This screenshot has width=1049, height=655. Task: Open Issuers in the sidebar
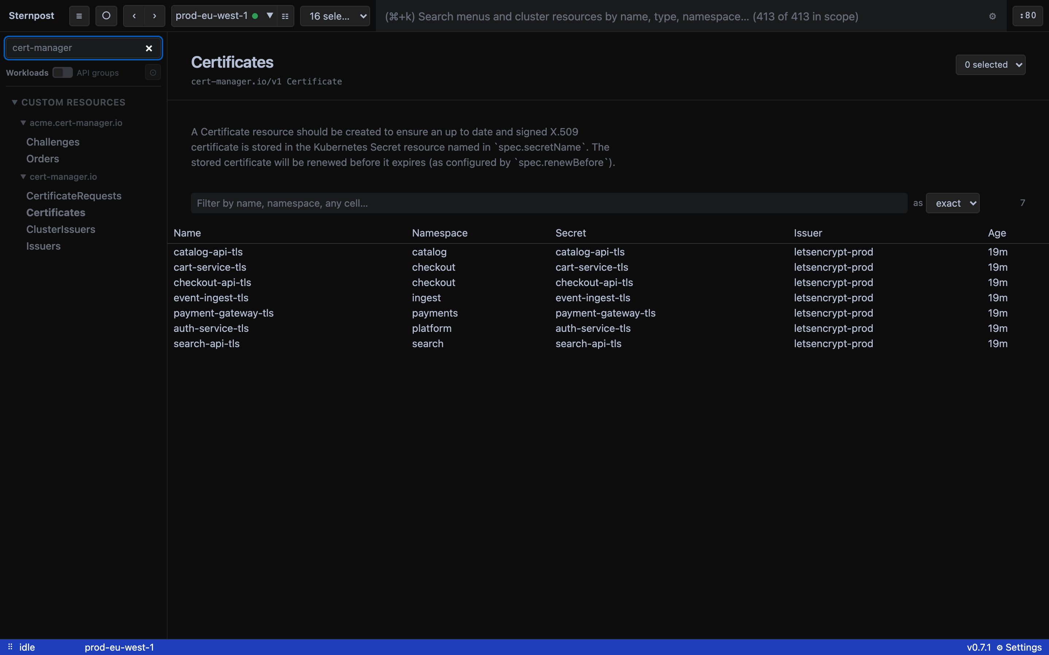(x=43, y=246)
